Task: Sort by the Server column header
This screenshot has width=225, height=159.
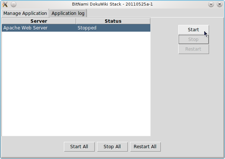Action: click(39, 21)
